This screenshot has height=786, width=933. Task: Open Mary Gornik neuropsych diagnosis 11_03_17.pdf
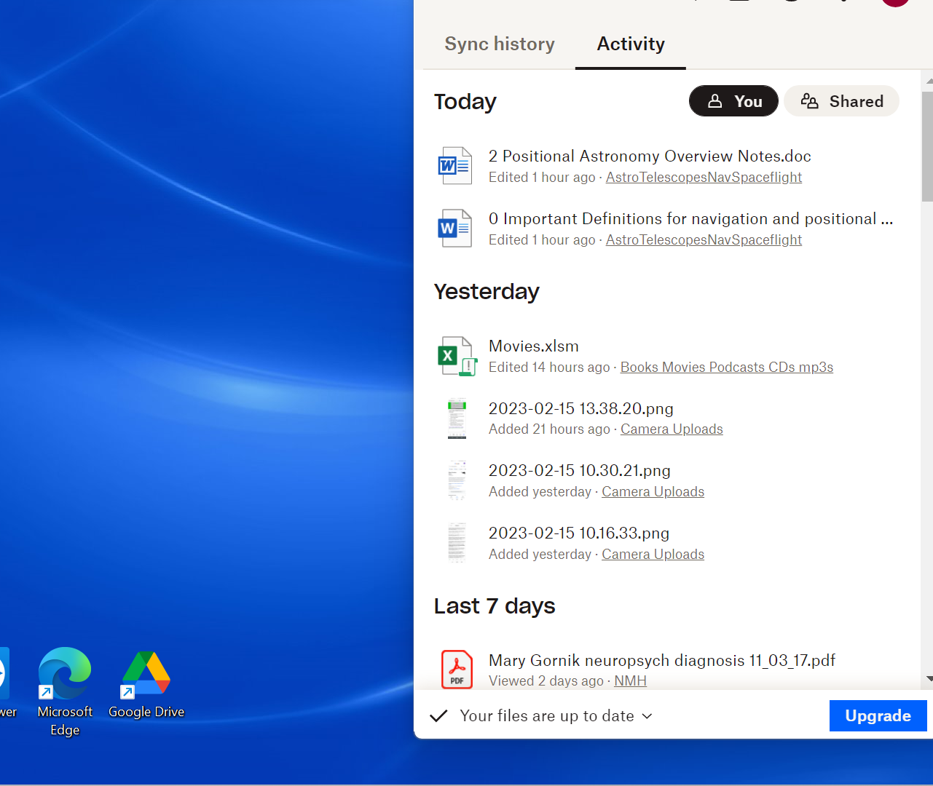tap(662, 660)
